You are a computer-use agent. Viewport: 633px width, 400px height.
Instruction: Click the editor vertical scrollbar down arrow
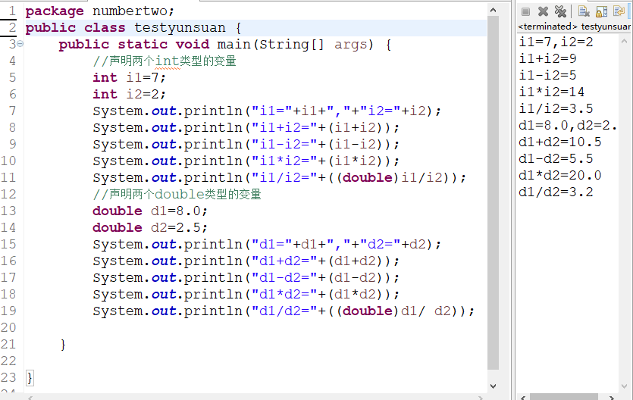coord(493,386)
